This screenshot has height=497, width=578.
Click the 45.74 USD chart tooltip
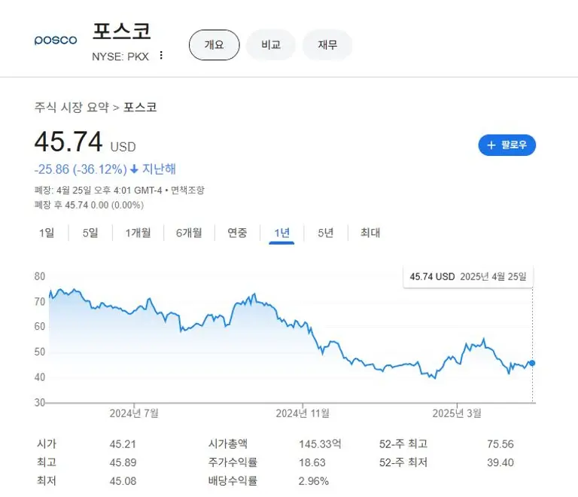(467, 276)
